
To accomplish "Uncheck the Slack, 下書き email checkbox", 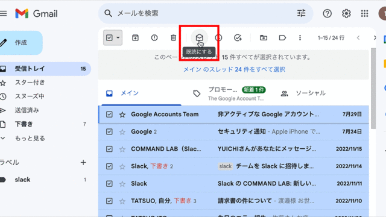I will 109,166.
